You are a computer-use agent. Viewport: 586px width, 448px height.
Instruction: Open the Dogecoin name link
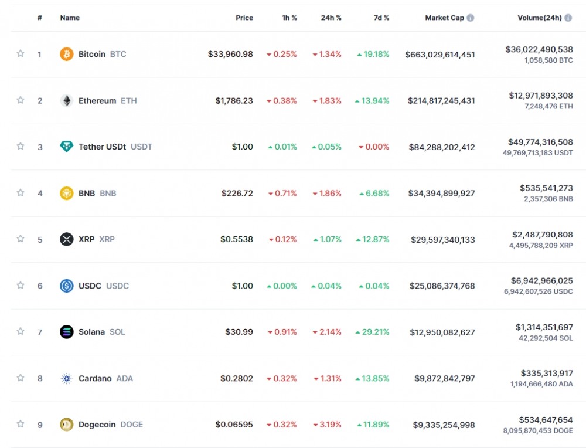pyautogui.click(x=97, y=425)
